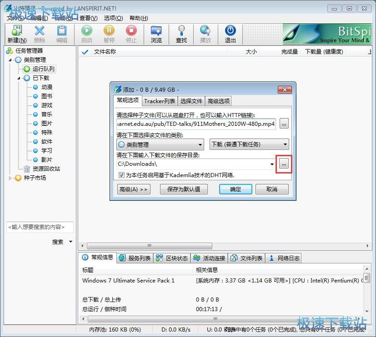The width and height of the screenshot is (376, 337).
Task: Open the 选项(O) menu
Action: point(113,18)
